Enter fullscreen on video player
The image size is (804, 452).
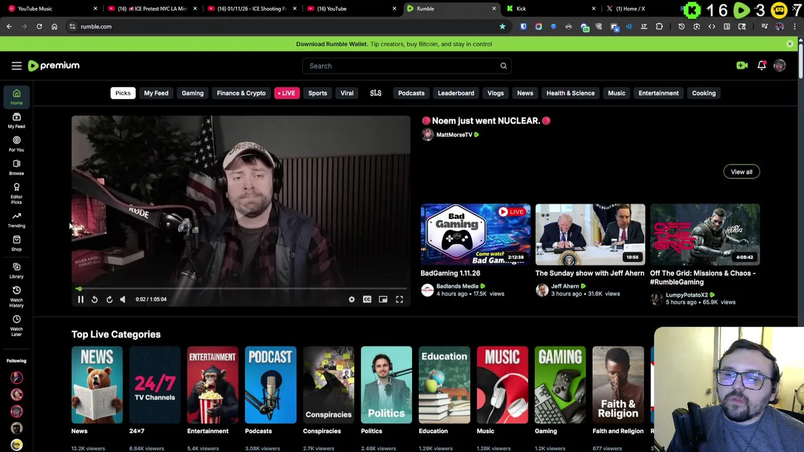[399, 299]
